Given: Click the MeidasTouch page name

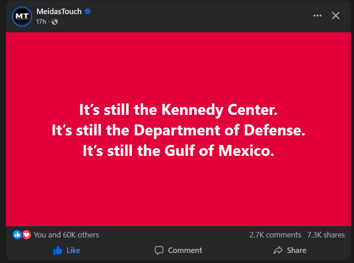Looking at the screenshot, I should click(x=59, y=11).
